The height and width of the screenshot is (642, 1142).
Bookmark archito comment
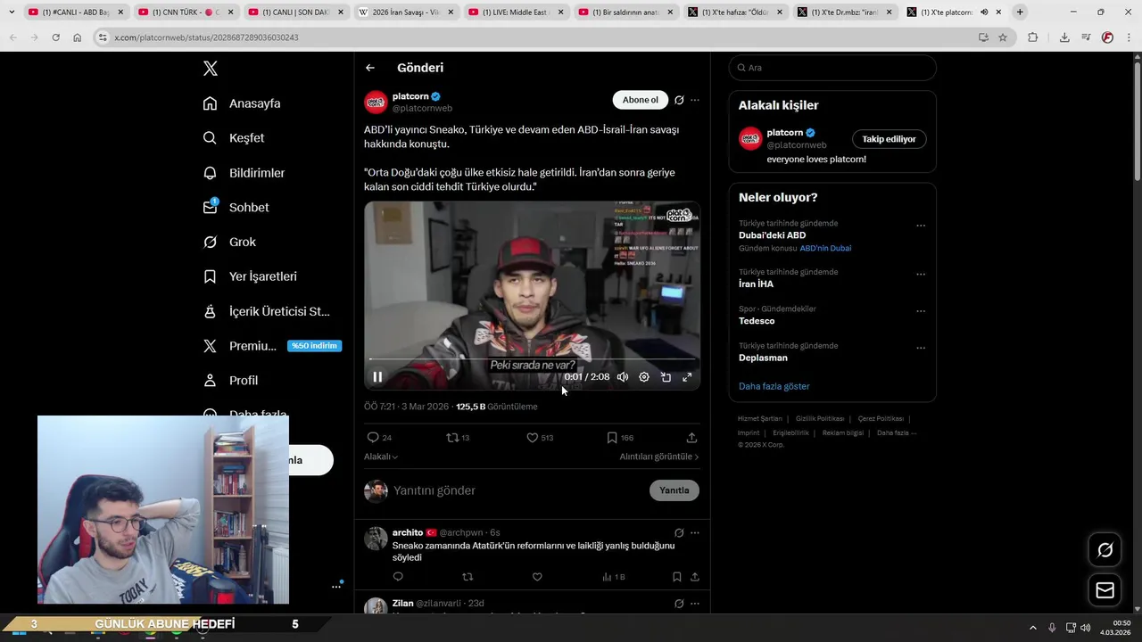coord(677,577)
